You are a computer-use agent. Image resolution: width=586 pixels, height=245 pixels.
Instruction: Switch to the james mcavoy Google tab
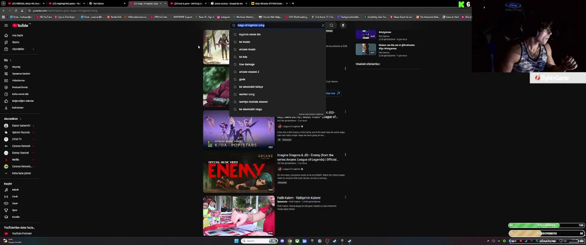[x=228, y=3]
